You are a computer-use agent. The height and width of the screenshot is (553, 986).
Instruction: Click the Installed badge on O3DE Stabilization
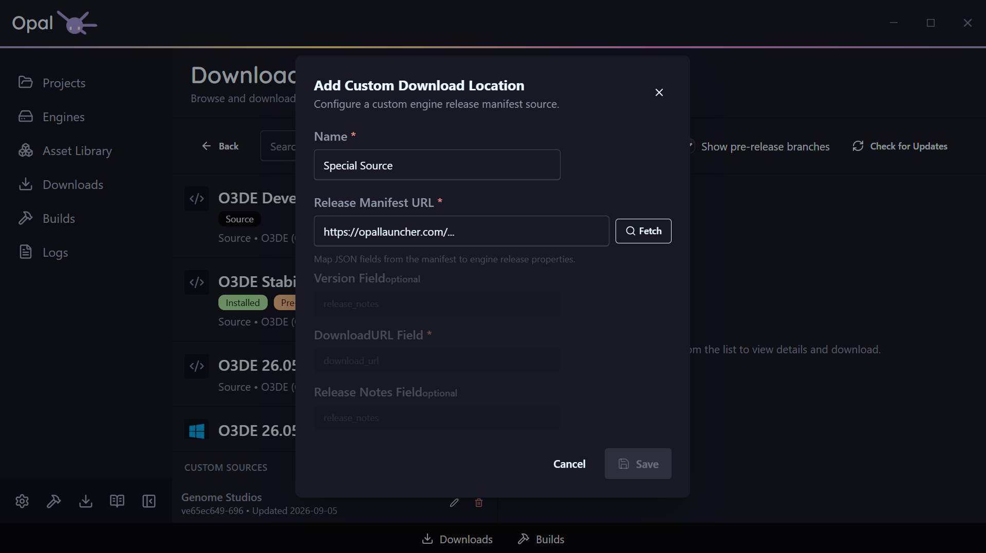click(243, 302)
